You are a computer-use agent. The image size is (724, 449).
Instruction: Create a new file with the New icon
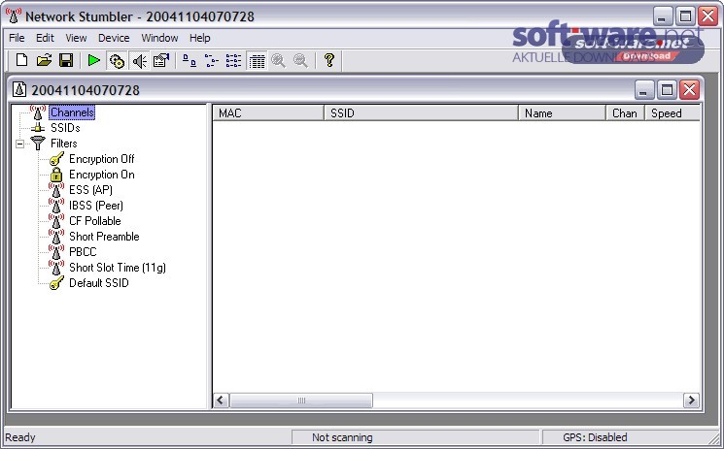(21, 60)
